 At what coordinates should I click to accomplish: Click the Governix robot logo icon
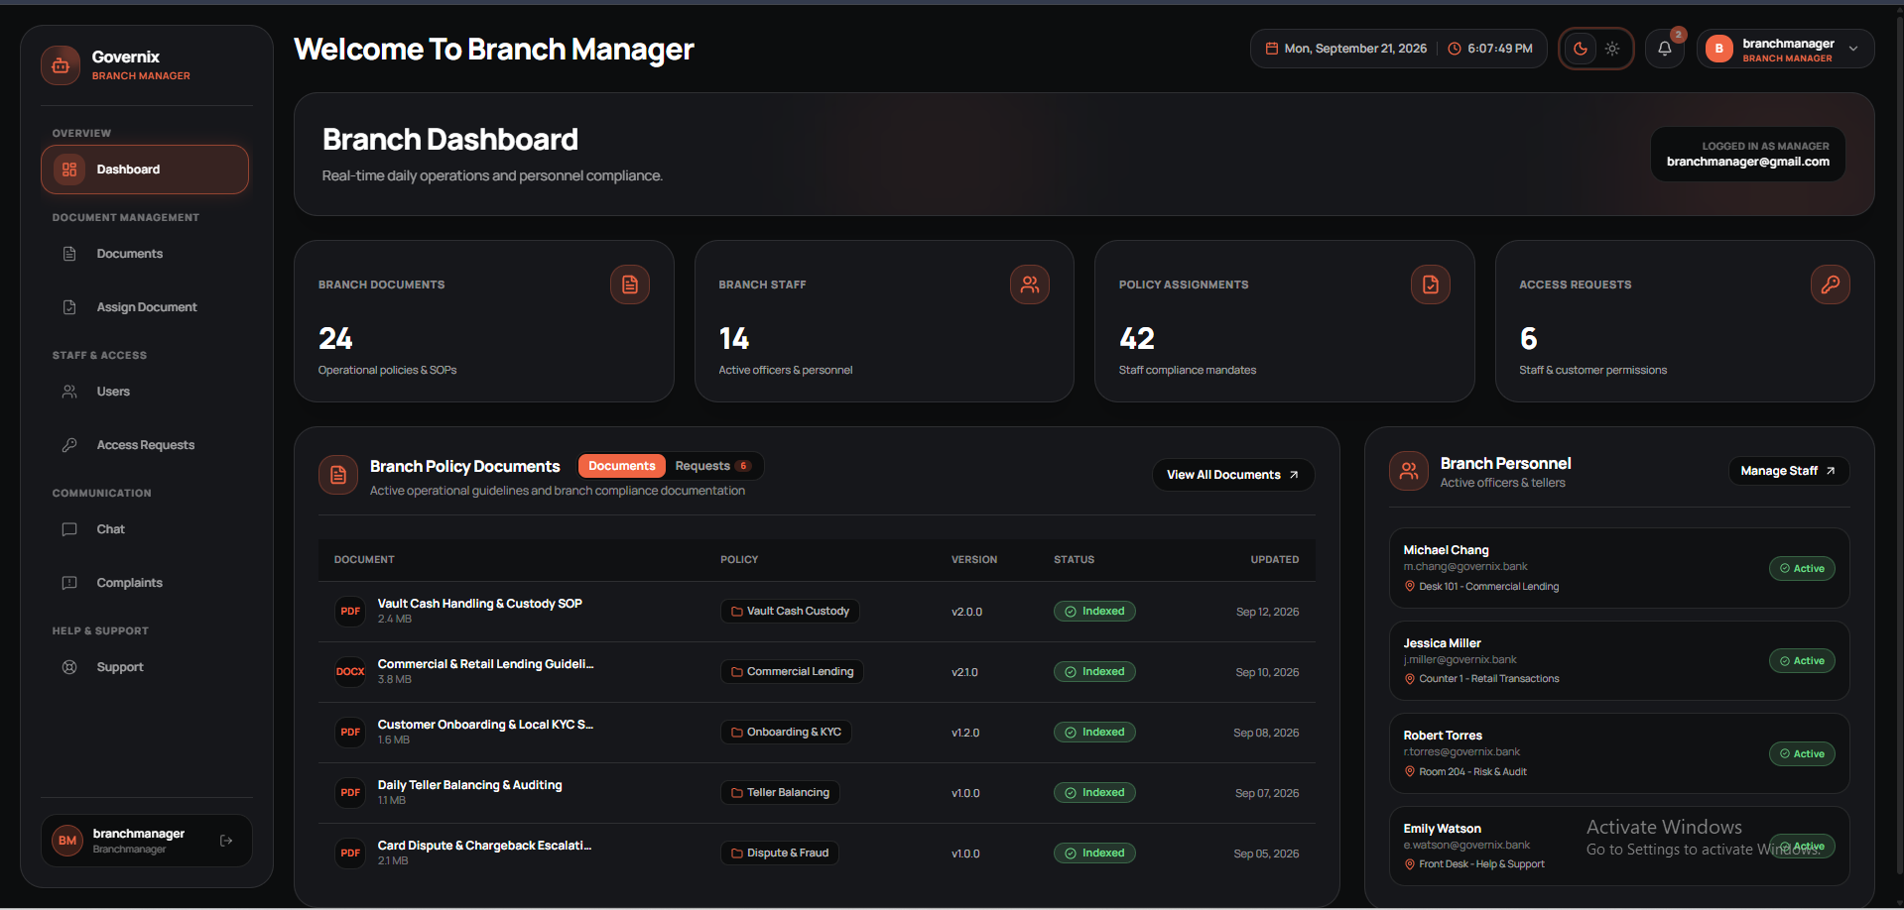pyautogui.click(x=61, y=65)
